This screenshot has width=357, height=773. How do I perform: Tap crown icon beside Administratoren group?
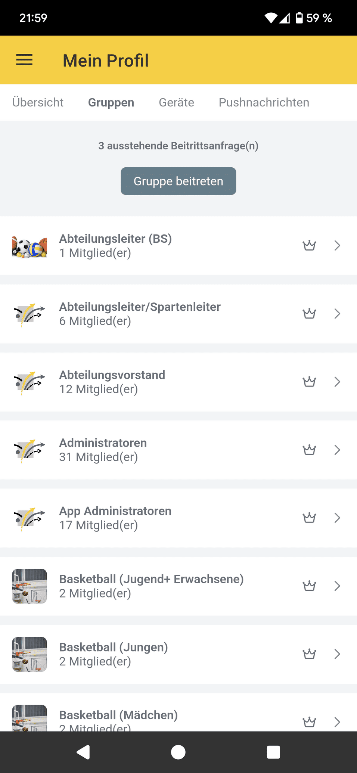click(309, 450)
